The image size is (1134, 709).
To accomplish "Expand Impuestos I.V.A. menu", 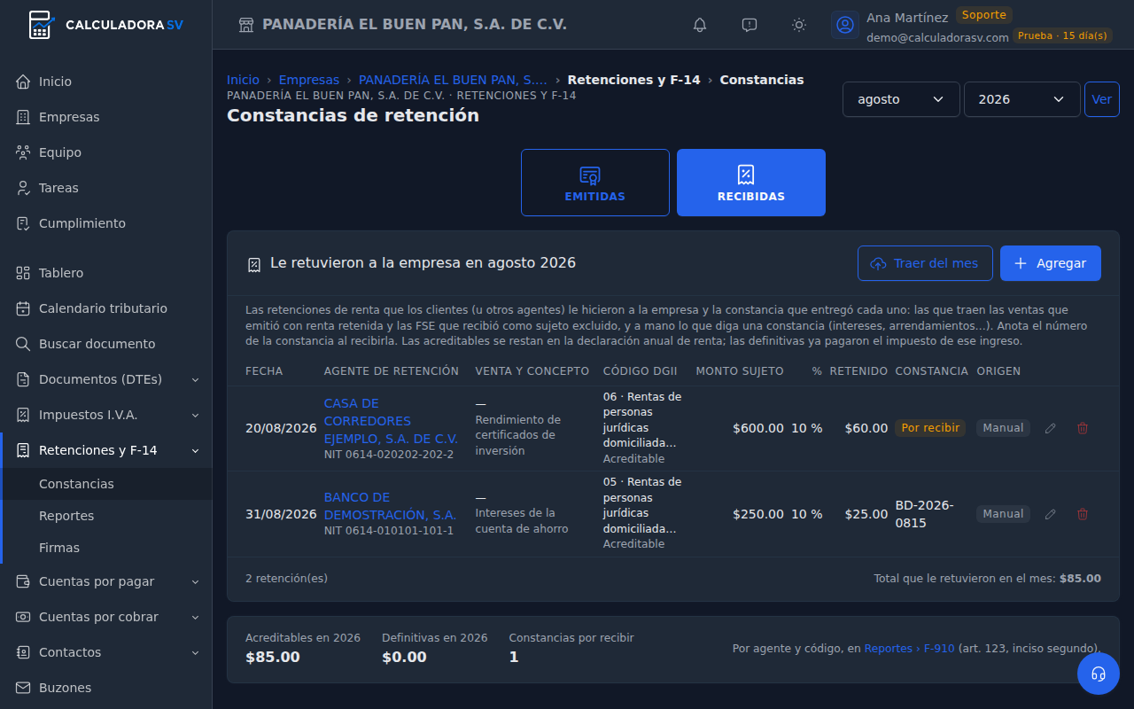I will (x=106, y=415).
